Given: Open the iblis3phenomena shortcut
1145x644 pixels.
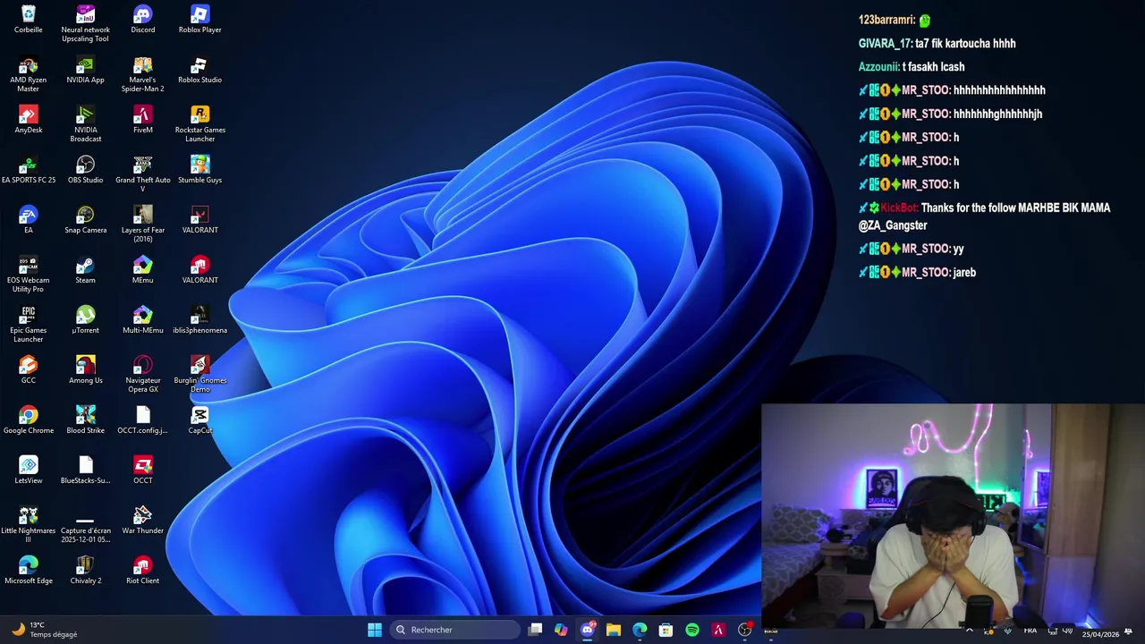Looking at the screenshot, I should click(200, 320).
